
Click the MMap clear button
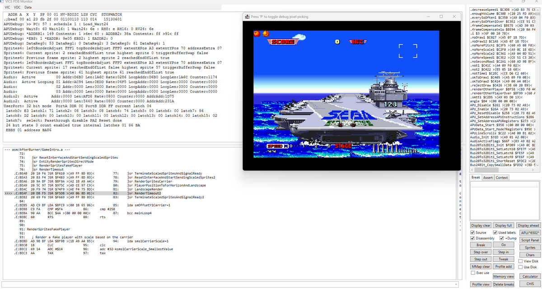coord(481,266)
